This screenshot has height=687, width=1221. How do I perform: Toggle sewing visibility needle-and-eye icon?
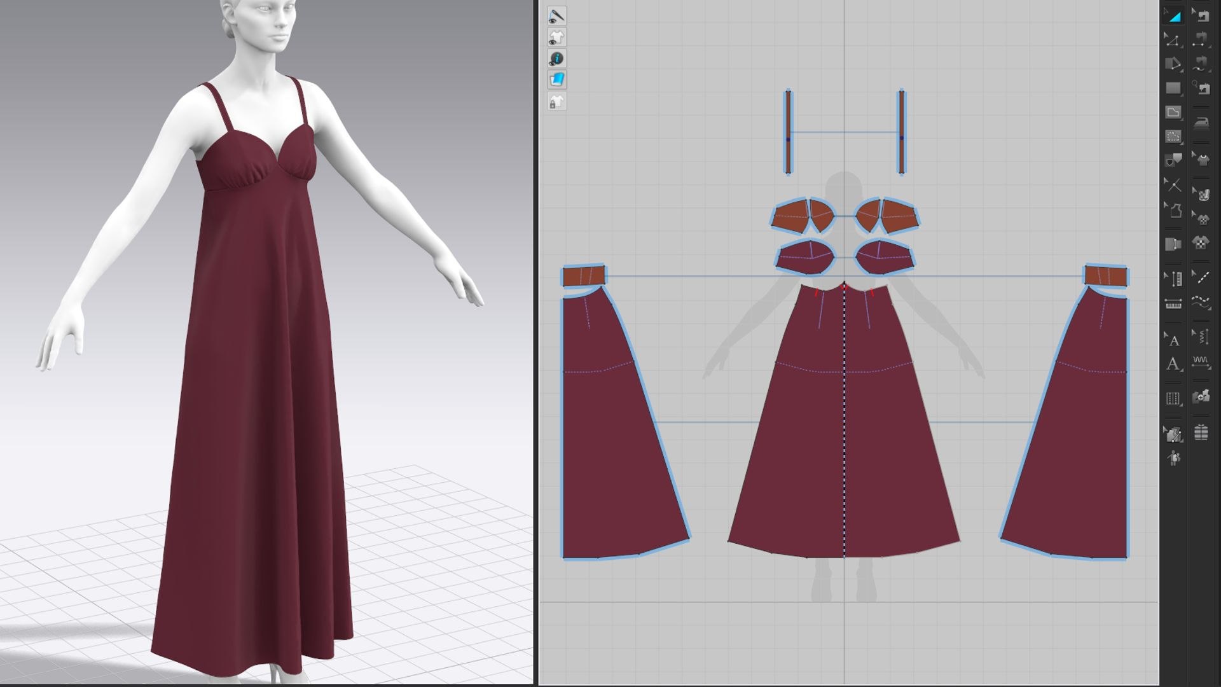coord(556,16)
